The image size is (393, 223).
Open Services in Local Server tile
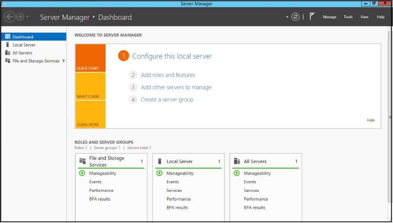tap(174, 190)
